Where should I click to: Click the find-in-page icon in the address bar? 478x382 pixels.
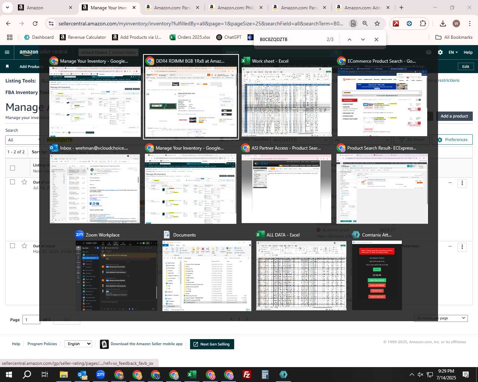(x=353, y=24)
